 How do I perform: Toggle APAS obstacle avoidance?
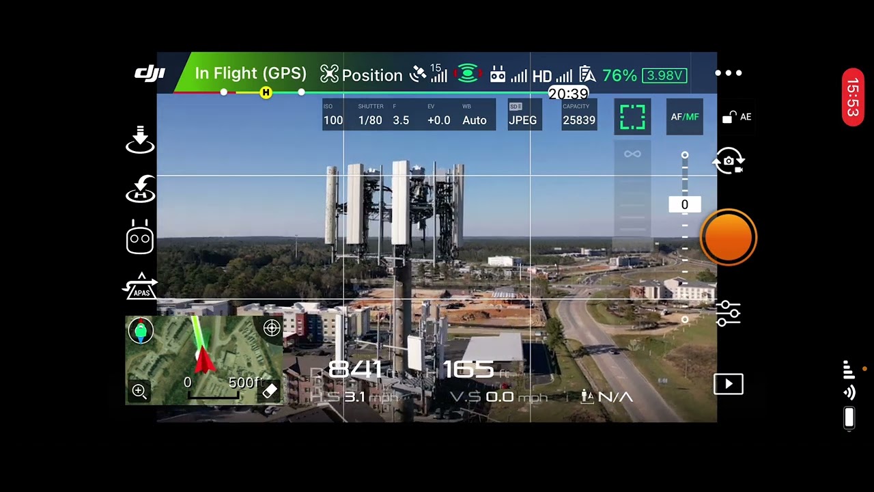140,286
